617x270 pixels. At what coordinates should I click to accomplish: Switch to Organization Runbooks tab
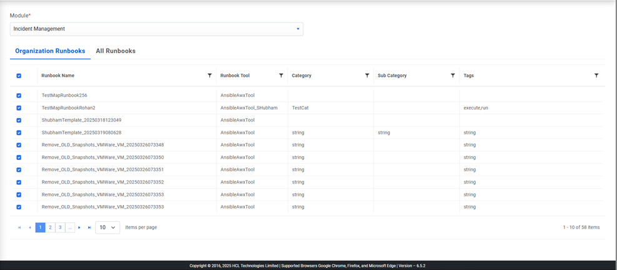(50, 51)
